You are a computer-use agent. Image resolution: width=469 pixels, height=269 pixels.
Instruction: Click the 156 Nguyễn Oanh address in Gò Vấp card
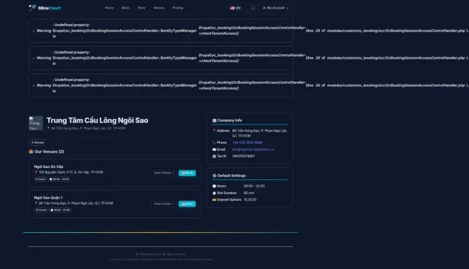(x=71, y=172)
